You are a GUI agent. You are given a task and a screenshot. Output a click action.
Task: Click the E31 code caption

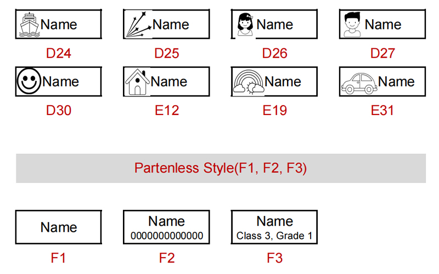382,111
